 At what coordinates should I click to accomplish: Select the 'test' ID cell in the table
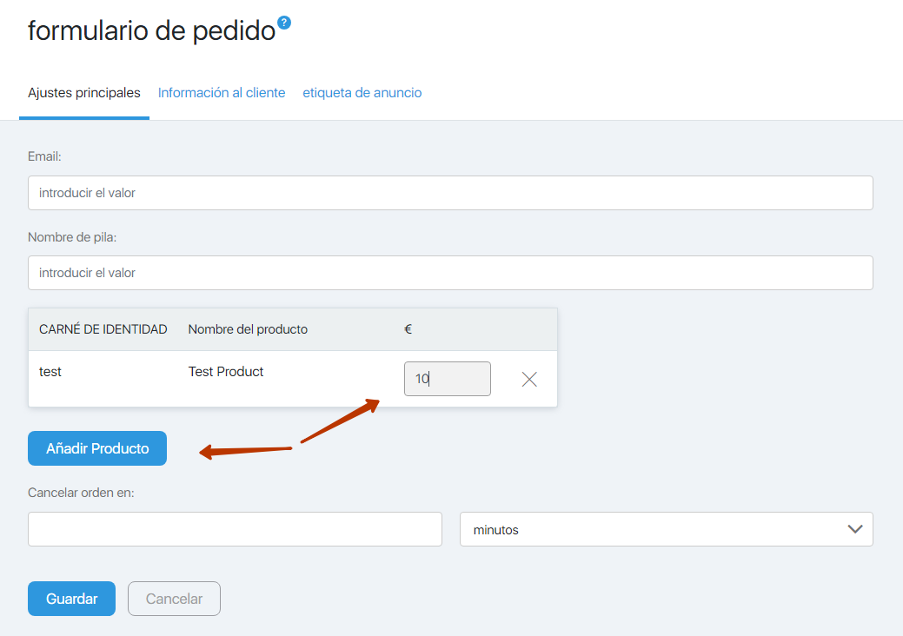pyautogui.click(x=50, y=372)
